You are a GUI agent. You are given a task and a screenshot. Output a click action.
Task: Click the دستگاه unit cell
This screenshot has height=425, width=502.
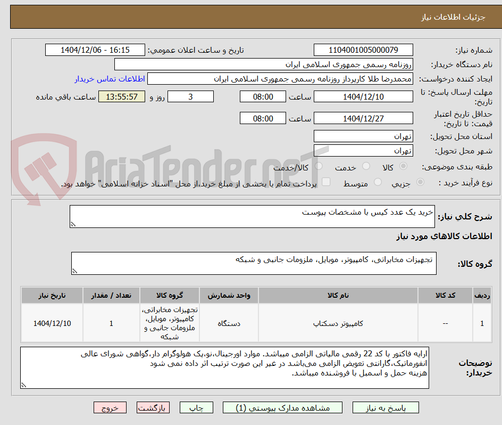click(229, 323)
